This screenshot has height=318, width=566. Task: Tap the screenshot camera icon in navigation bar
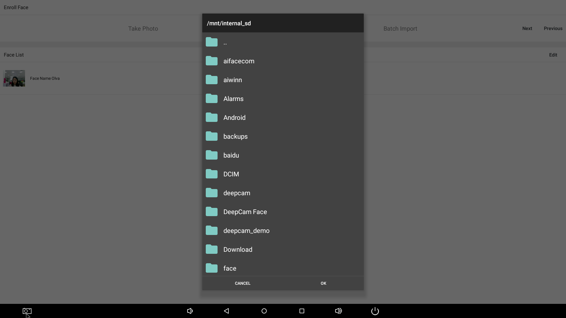[x=27, y=311]
